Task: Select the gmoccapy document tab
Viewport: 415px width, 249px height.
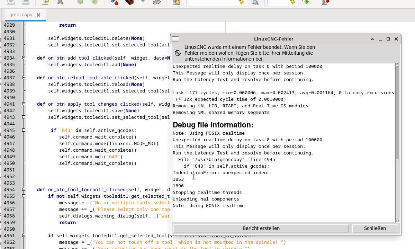Action: (25, 15)
